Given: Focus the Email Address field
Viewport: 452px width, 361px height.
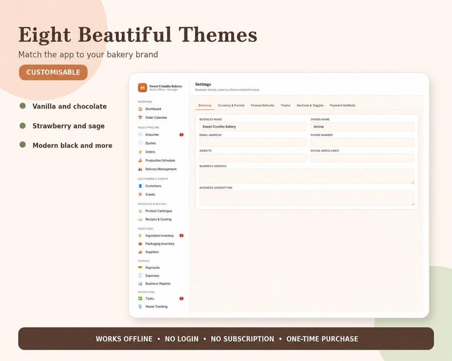Looking at the screenshot, I should pos(253,142).
